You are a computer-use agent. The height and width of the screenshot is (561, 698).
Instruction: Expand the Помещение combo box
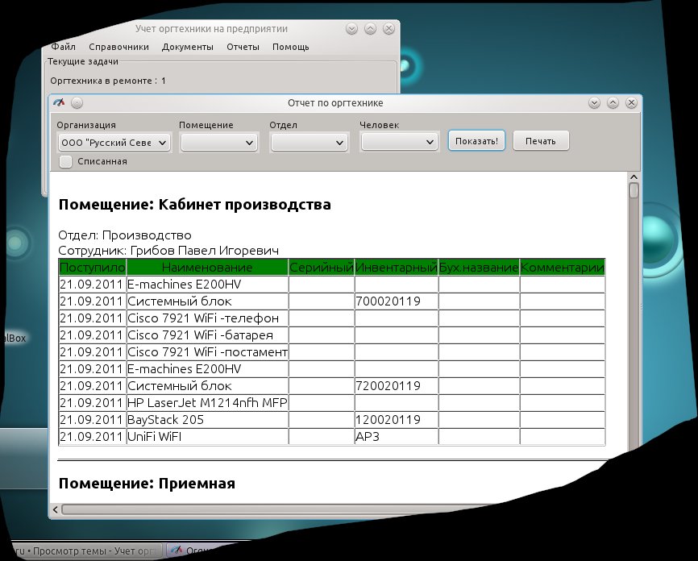pos(218,142)
